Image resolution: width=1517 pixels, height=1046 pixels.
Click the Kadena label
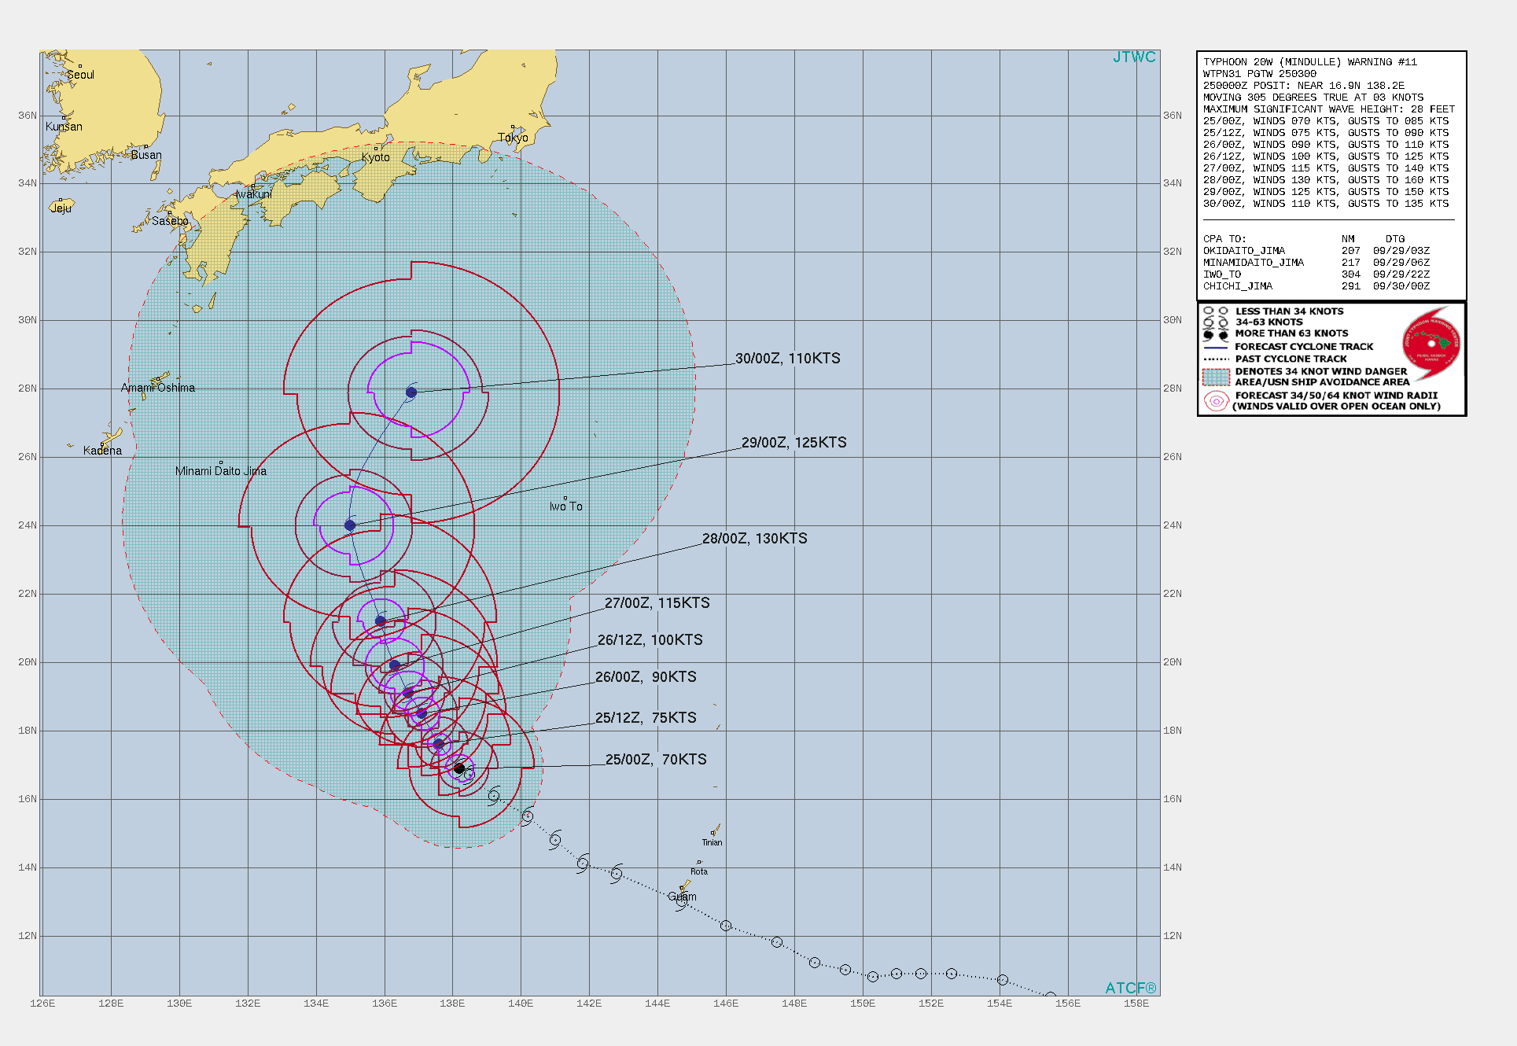click(x=102, y=451)
